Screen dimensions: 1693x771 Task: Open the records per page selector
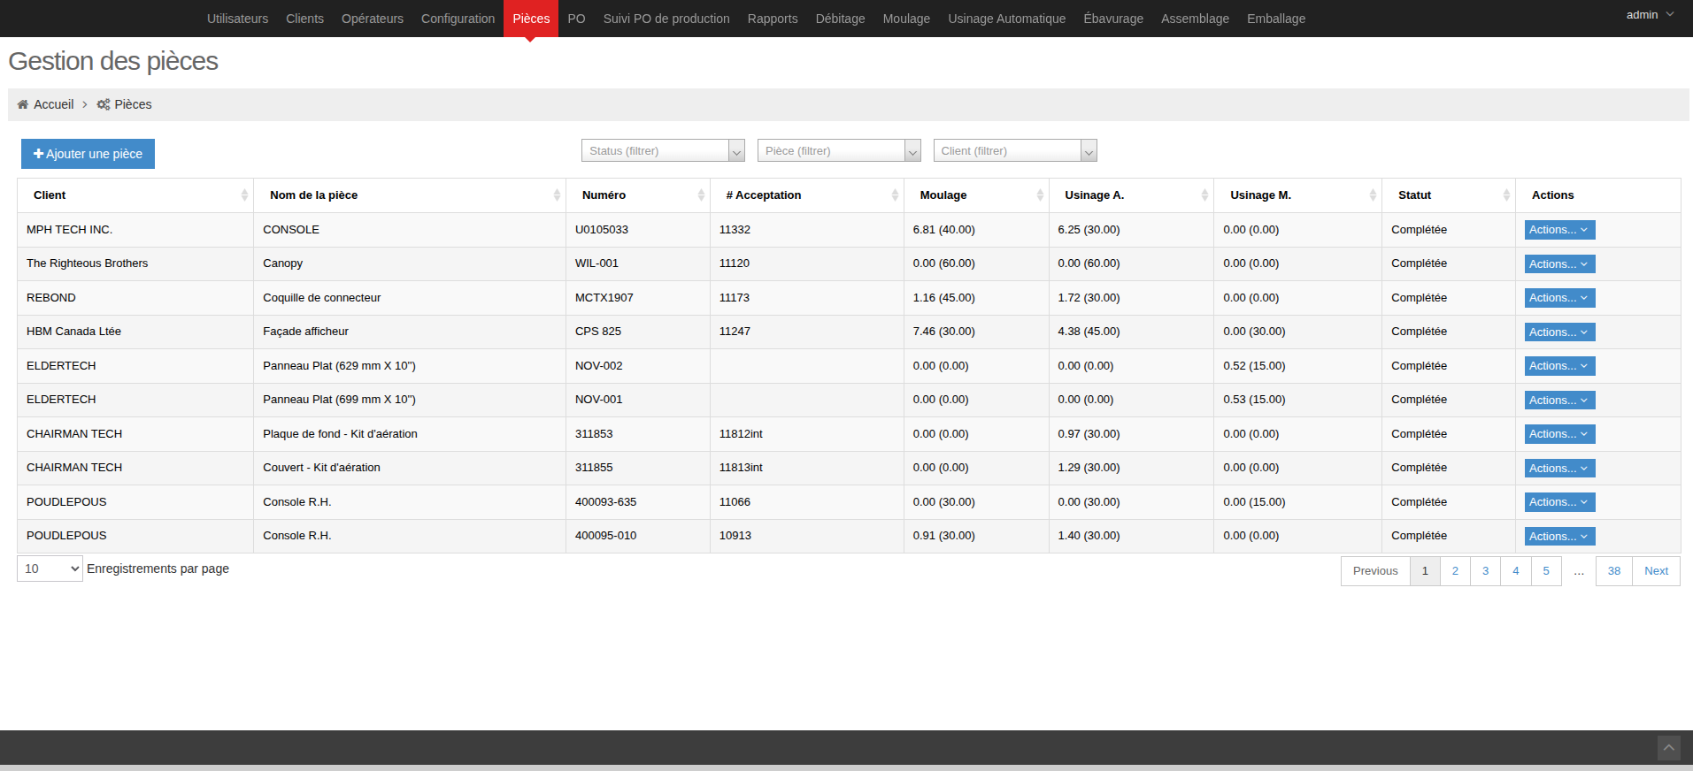click(50, 569)
